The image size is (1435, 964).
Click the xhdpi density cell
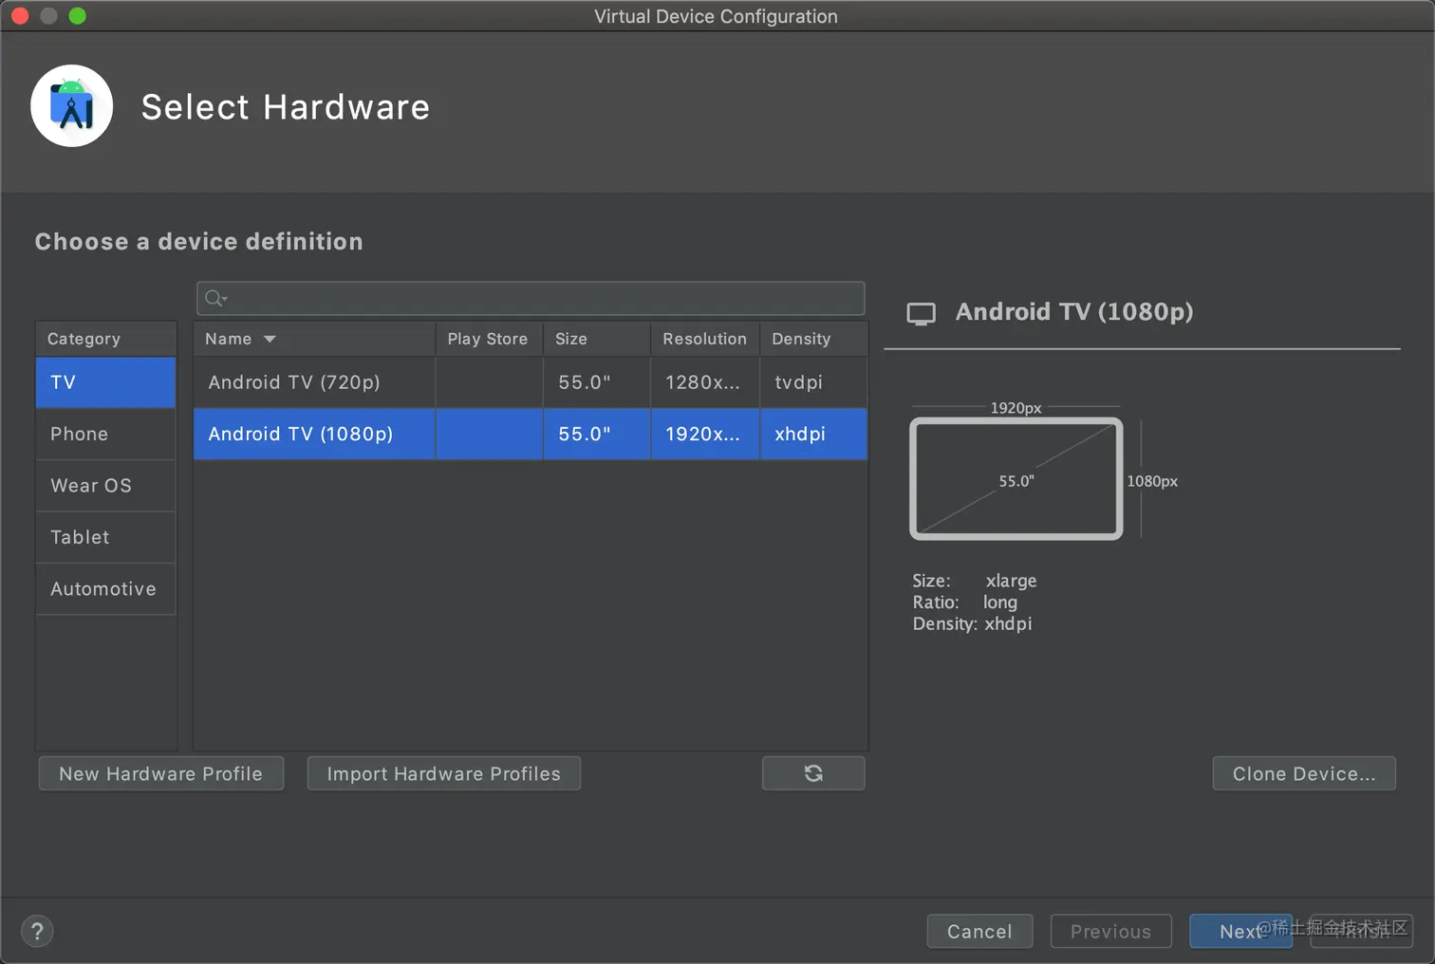[x=814, y=434]
